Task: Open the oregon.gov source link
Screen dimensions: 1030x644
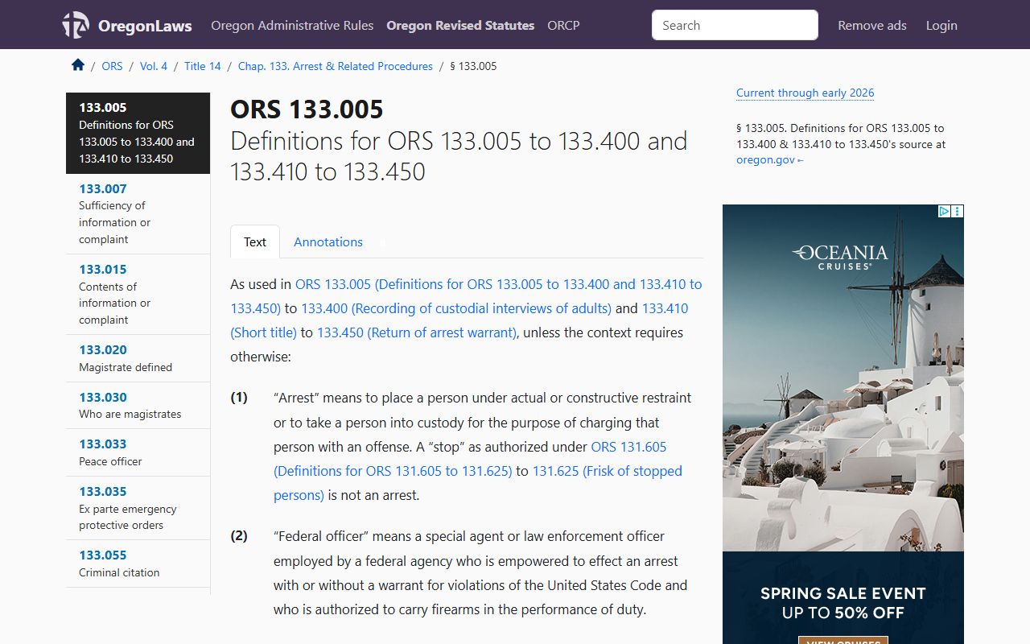Action: (770, 159)
